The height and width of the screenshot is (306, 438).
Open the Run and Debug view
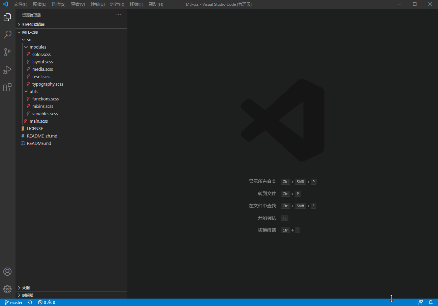7,70
